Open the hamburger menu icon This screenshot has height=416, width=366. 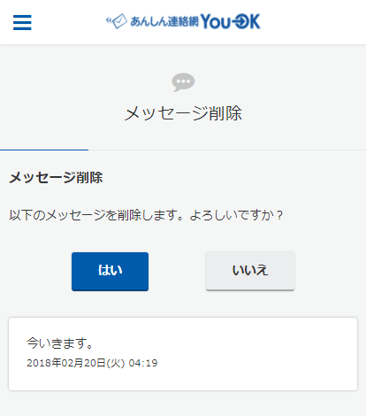[x=22, y=22]
